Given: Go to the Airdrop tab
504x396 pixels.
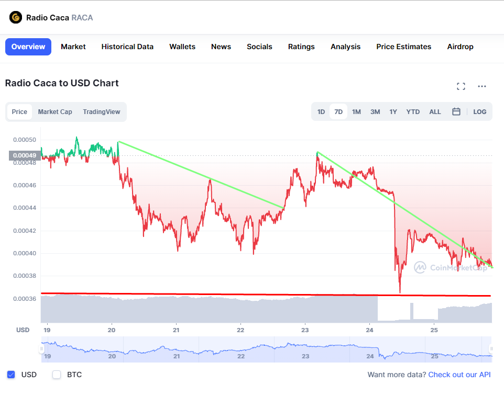Looking at the screenshot, I should [460, 47].
